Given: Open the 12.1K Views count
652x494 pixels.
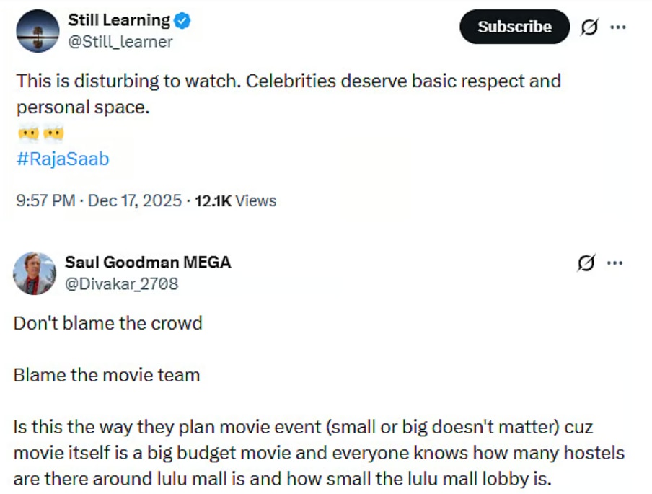Looking at the screenshot, I should pyautogui.click(x=235, y=200).
